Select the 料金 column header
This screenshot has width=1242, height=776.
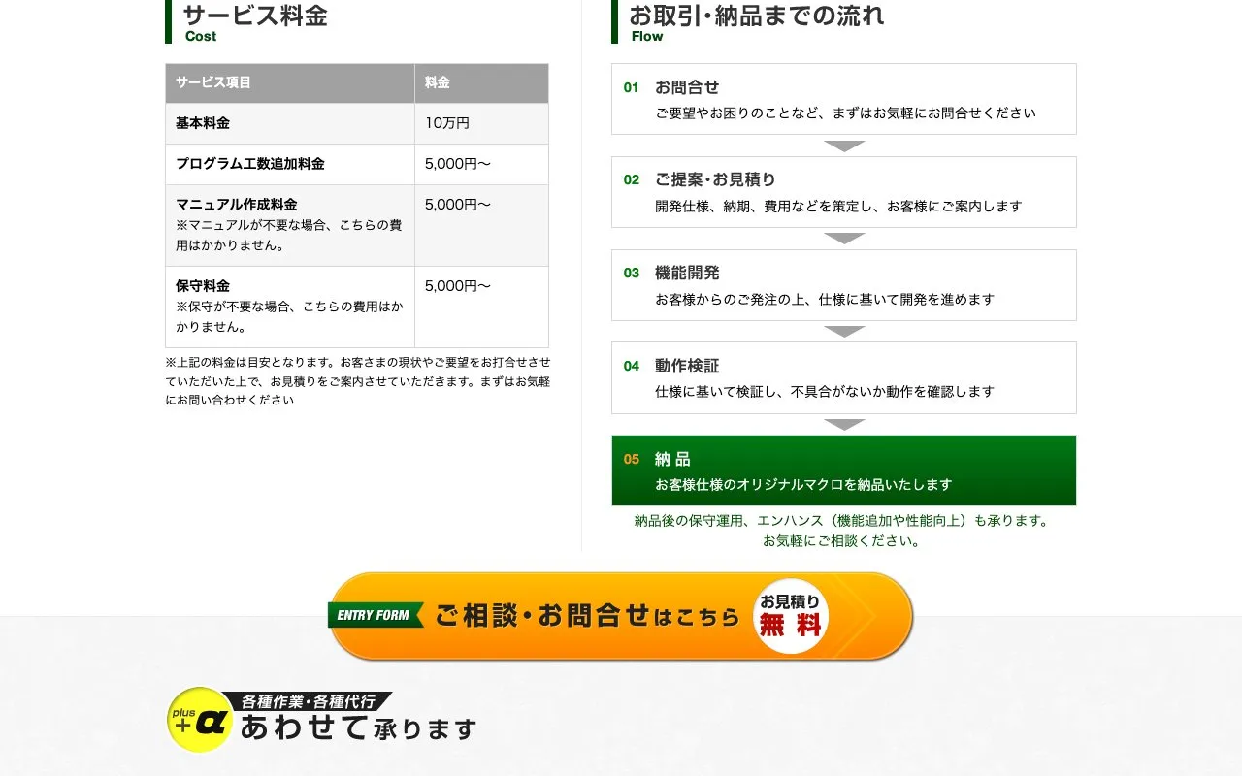coord(481,83)
